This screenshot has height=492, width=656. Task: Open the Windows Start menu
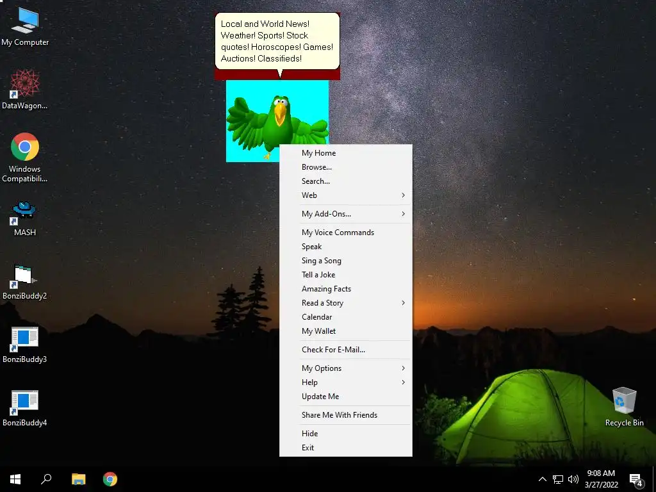pyautogui.click(x=15, y=479)
